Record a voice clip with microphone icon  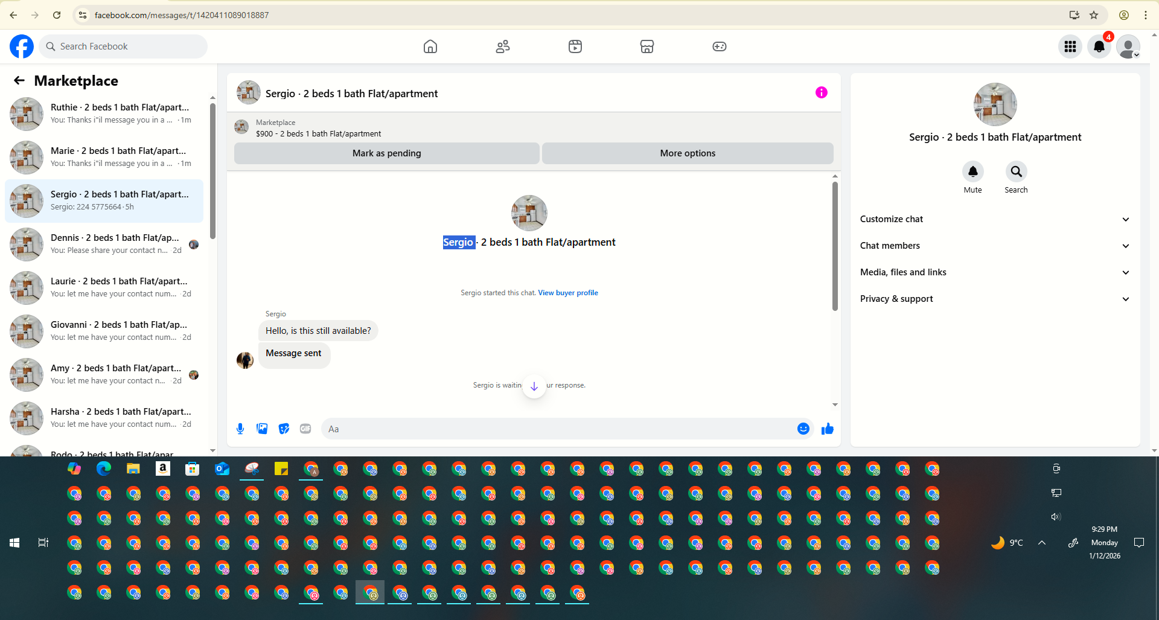(240, 429)
